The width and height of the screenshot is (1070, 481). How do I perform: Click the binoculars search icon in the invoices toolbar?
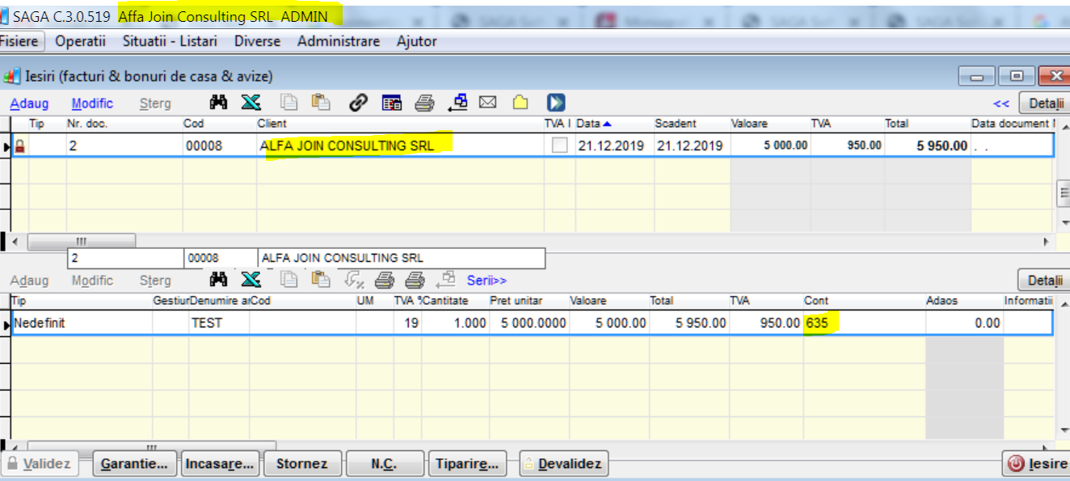[217, 103]
